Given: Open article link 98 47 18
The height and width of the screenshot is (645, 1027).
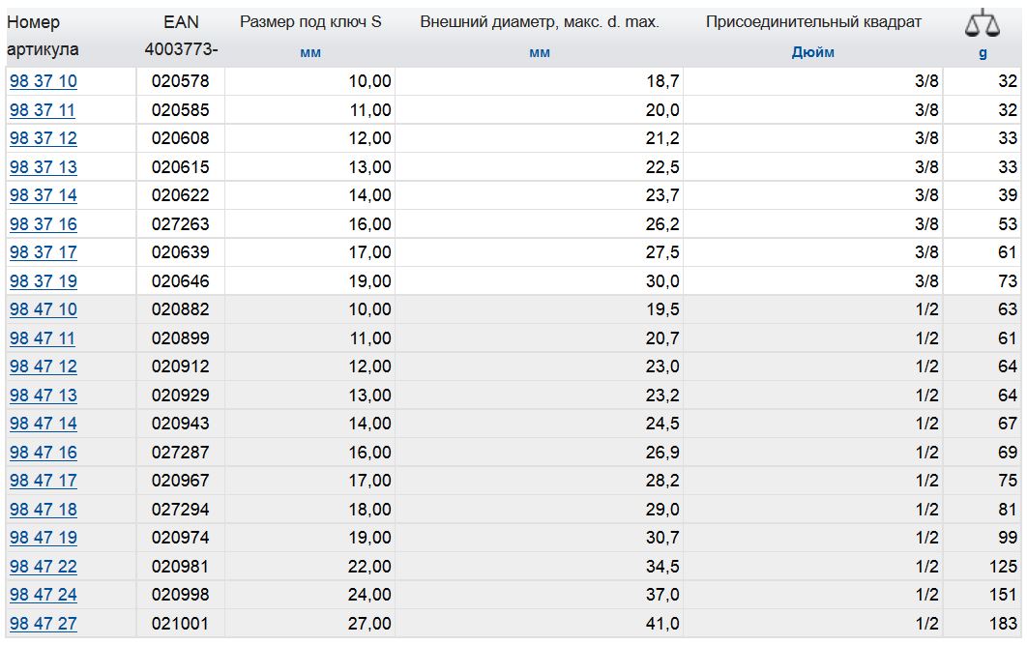Looking at the screenshot, I should point(44,510).
